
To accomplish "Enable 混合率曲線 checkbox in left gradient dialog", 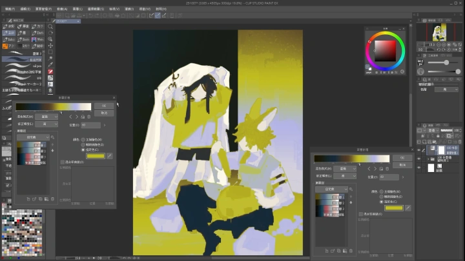I will [62, 162].
